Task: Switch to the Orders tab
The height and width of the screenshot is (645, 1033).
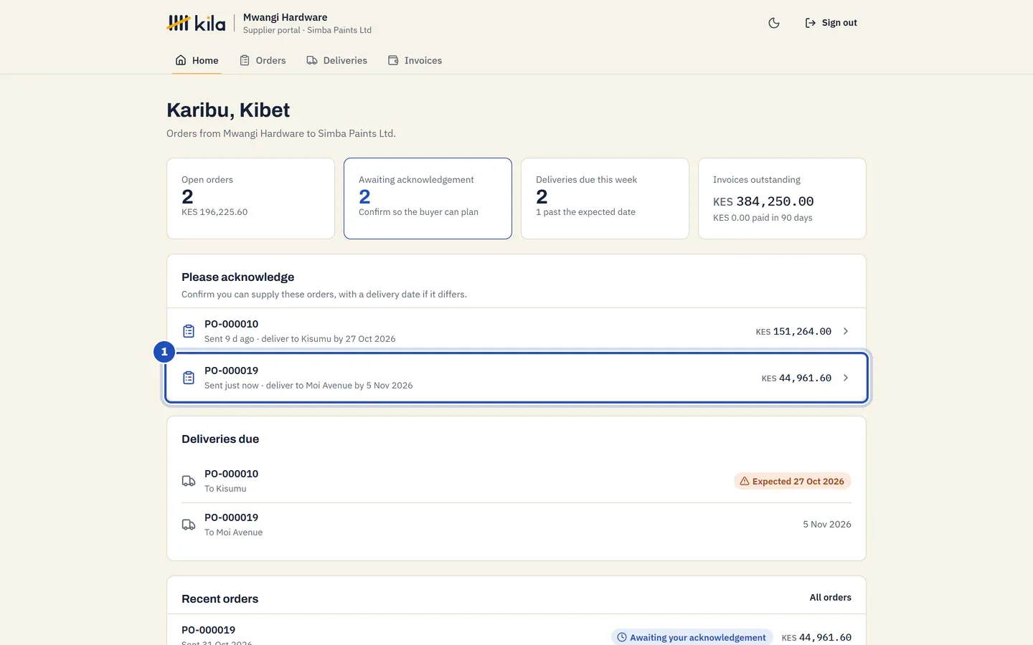Action: click(x=263, y=60)
